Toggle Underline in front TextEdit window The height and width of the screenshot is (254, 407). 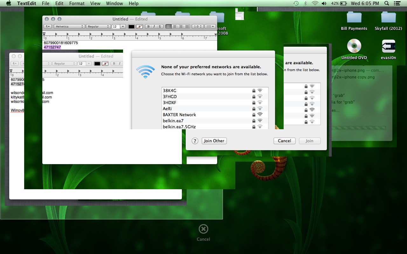tap(160, 27)
